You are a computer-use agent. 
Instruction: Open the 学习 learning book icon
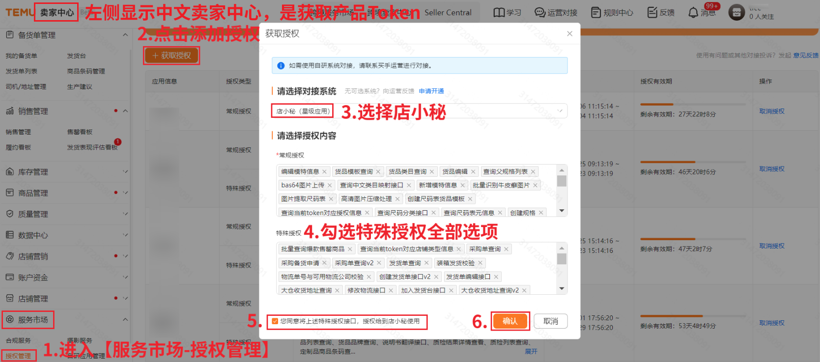(499, 12)
